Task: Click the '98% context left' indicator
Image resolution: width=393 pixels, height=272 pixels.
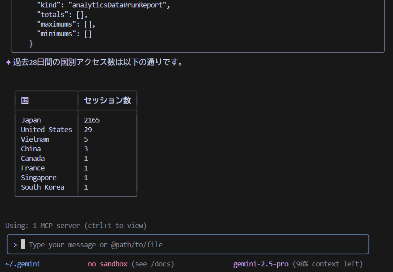Action: click(x=327, y=264)
